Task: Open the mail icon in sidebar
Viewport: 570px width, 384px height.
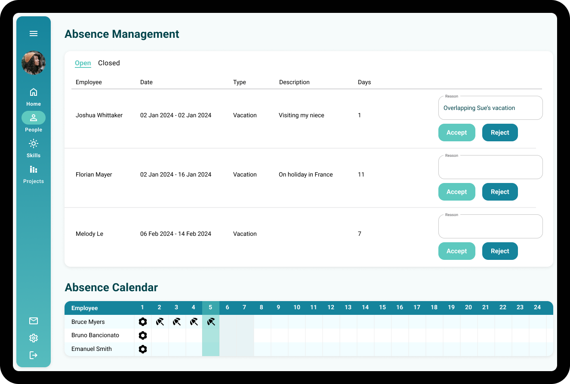Action: pyautogui.click(x=34, y=321)
